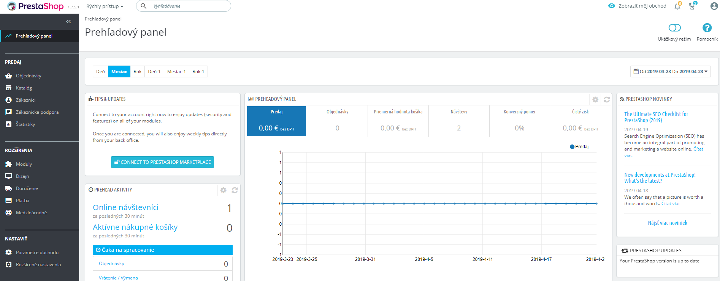720x281 pixels.
Task: Click the PREDAJ sidebar section heading
Action: tap(13, 62)
